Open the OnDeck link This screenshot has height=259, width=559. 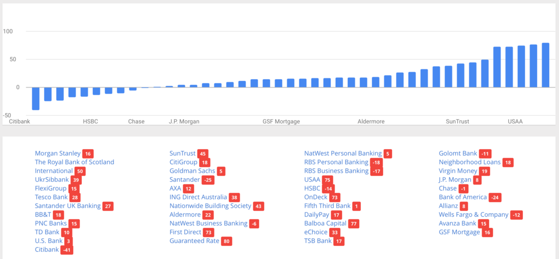click(x=316, y=197)
